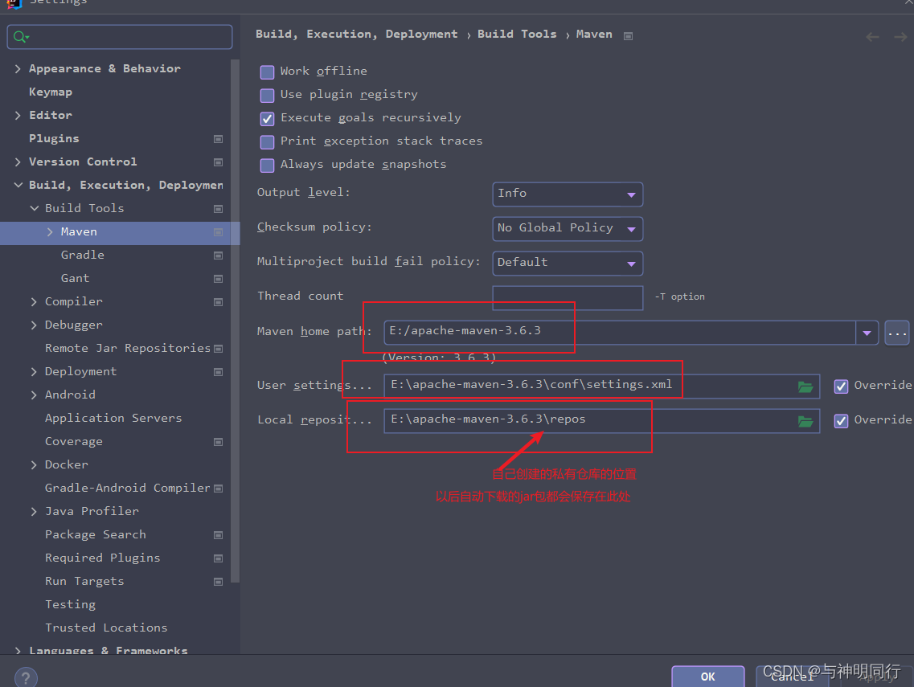Uncheck Execute goals recursively
914x687 pixels.
point(267,118)
